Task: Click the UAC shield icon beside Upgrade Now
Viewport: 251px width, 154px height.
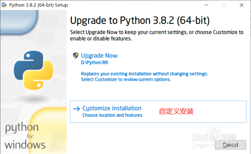Action: [x=76, y=55]
